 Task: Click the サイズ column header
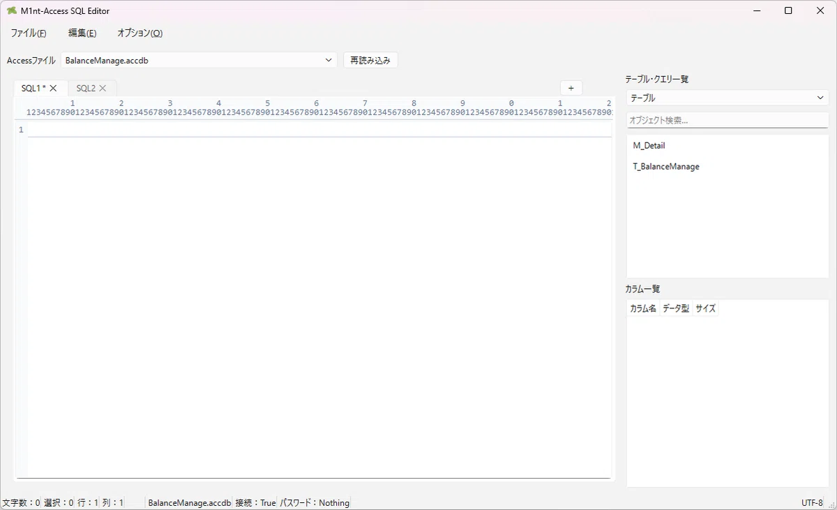coord(705,308)
